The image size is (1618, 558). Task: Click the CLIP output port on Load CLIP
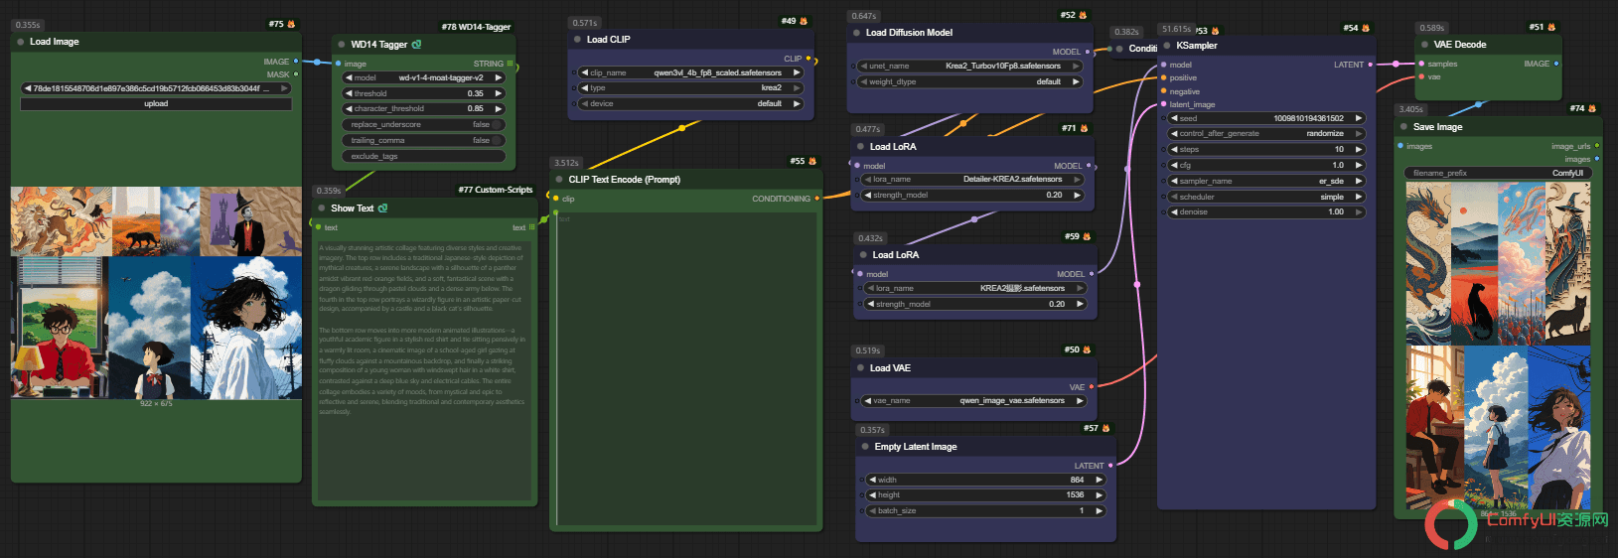pyautogui.click(x=809, y=59)
